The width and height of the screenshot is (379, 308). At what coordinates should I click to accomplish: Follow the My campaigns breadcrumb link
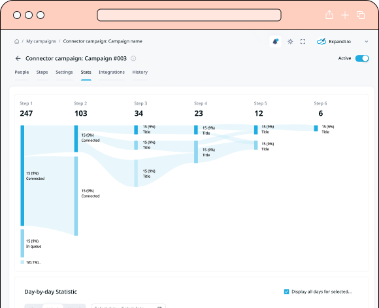41,41
